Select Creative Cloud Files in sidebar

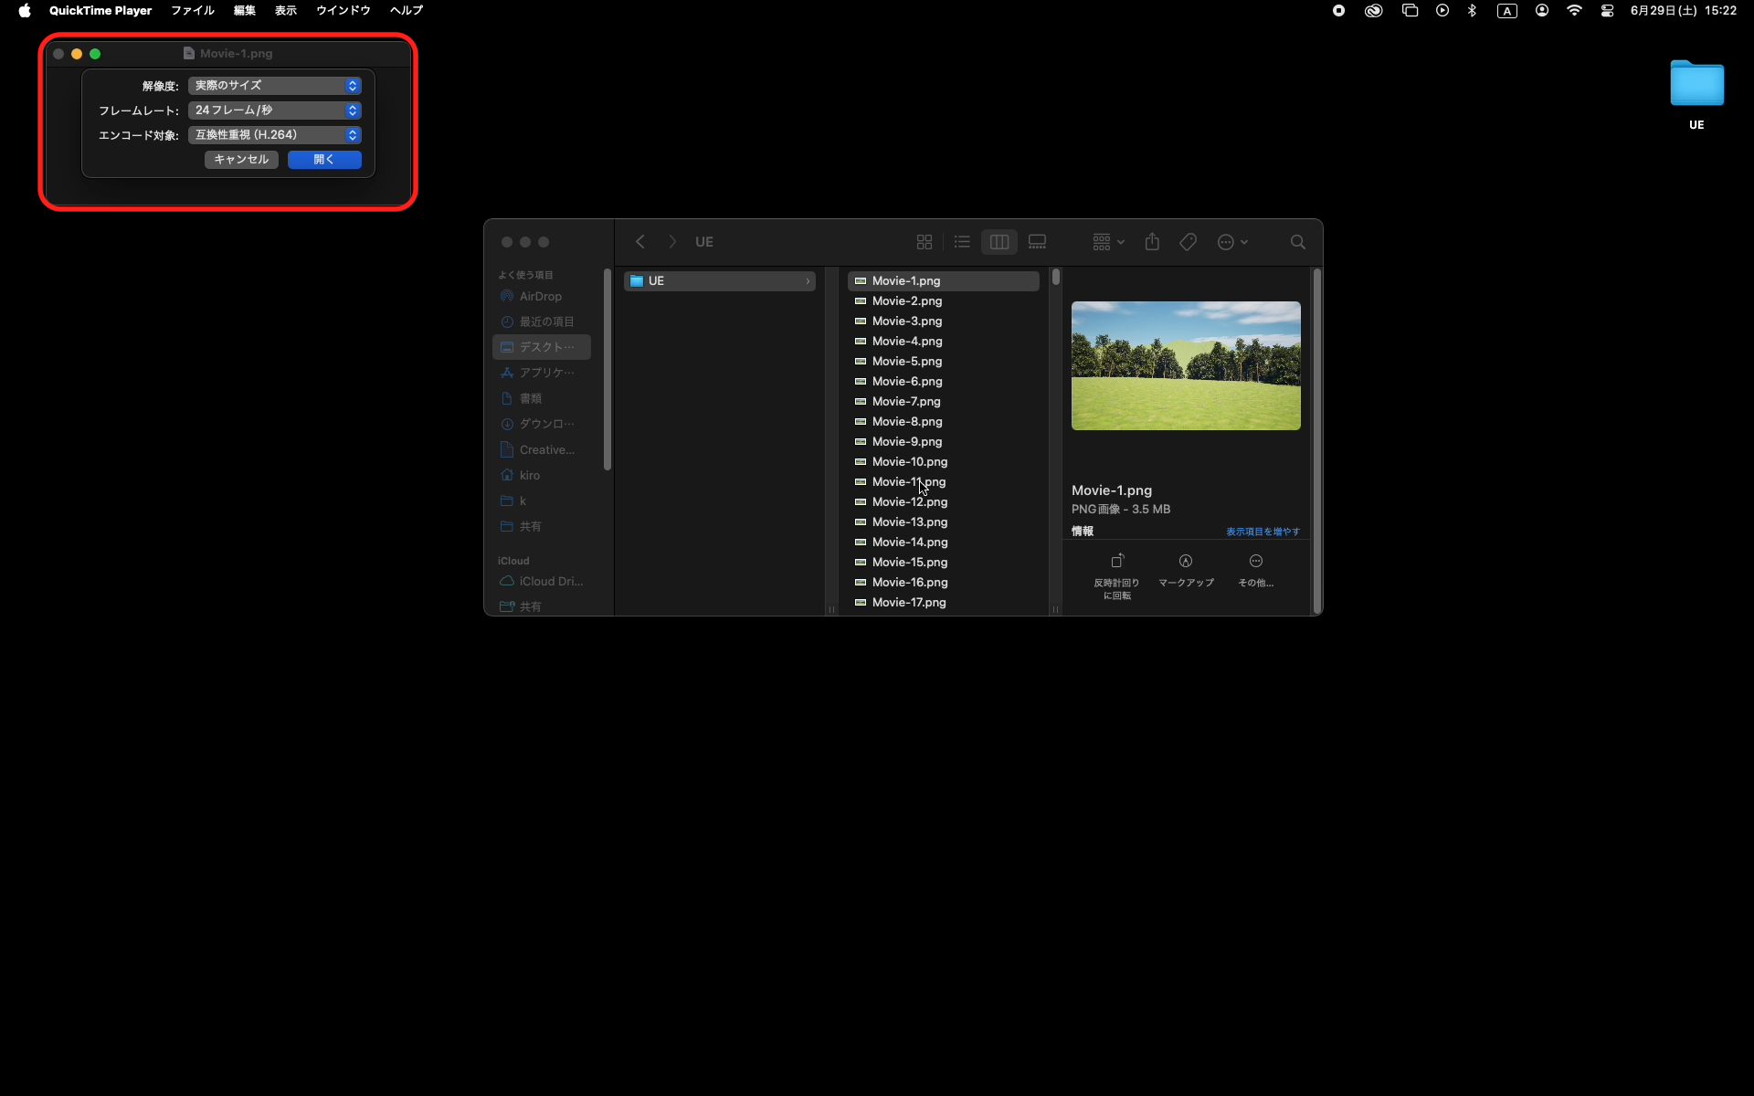click(542, 449)
